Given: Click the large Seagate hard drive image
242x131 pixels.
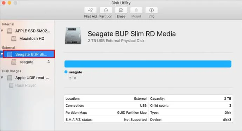Looking at the screenshot, I should (x=73, y=35).
